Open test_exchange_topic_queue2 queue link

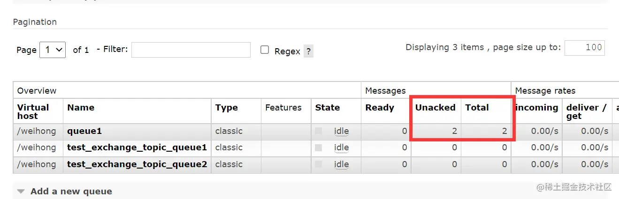(137, 164)
